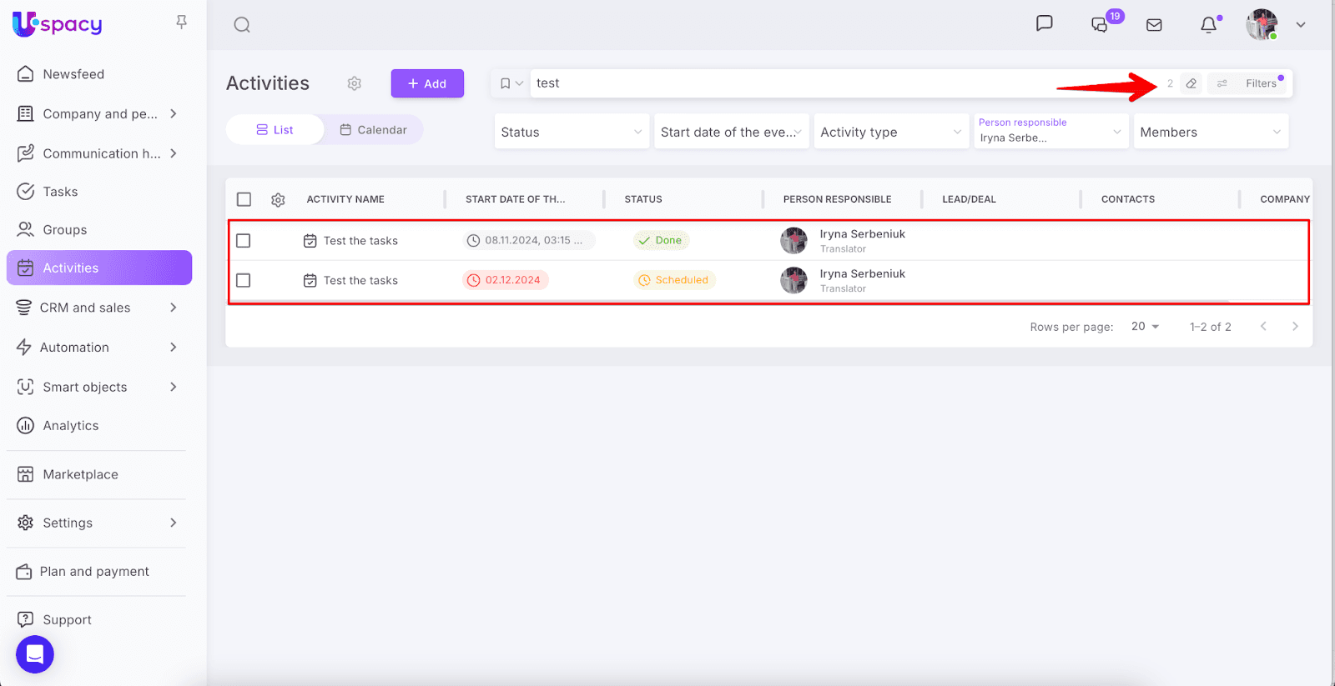The width and height of the screenshot is (1335, 686).
Task: Click the search field containing 'test'
Action: [793, 83]
